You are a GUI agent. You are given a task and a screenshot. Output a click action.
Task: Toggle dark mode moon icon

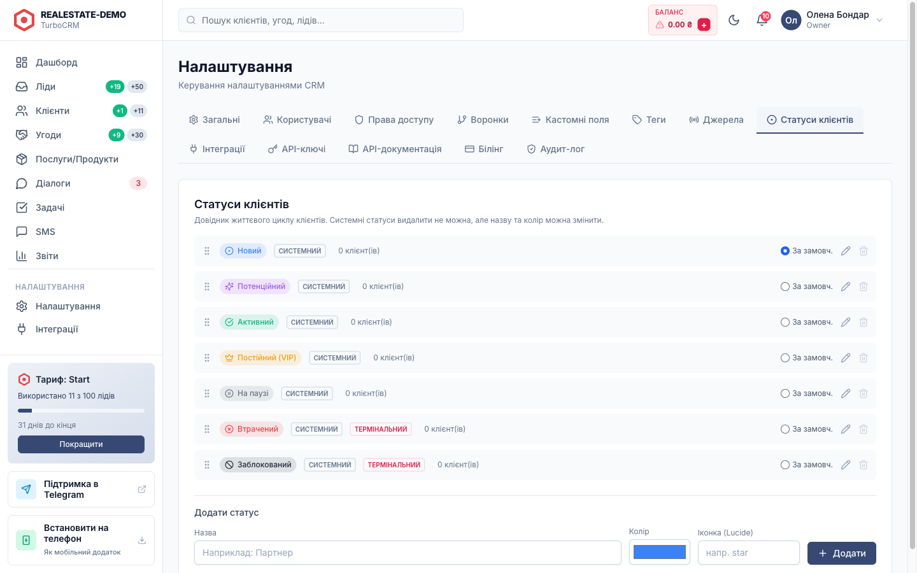[x=734, y=20]
